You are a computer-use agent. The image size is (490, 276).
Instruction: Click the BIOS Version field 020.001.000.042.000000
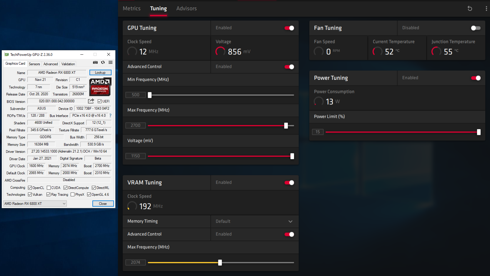point(57,101)
